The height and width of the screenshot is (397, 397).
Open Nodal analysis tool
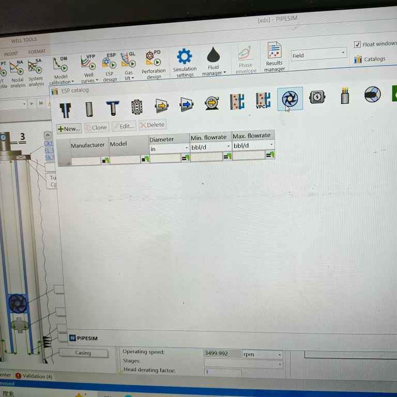(18, 74)
